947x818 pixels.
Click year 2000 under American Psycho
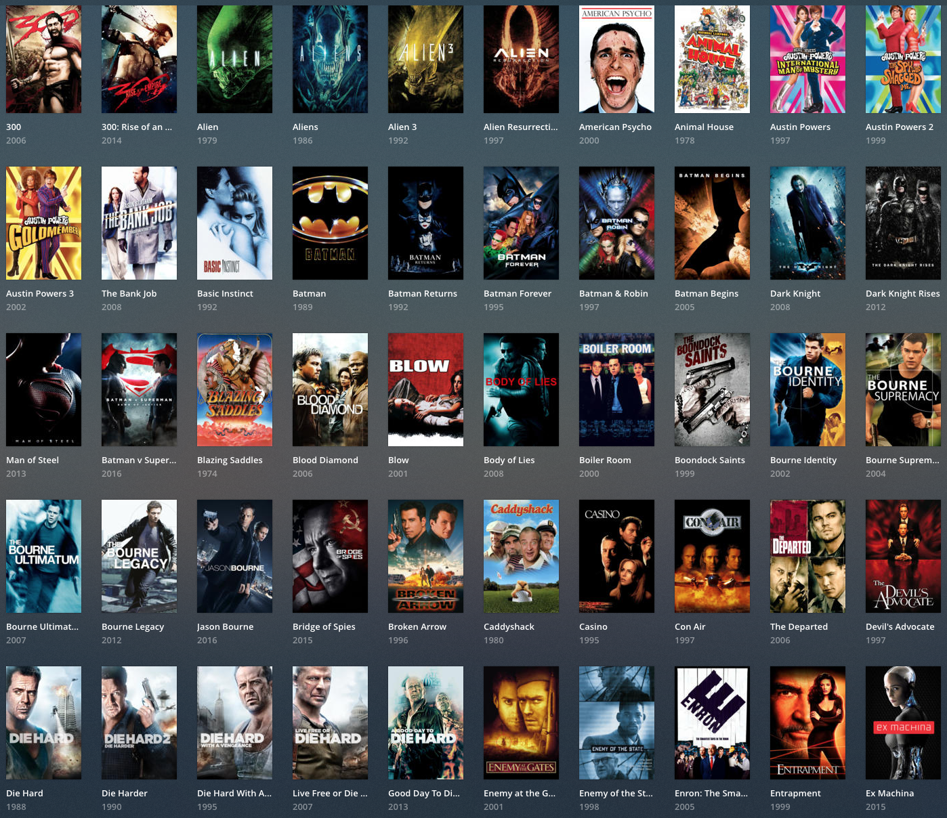pyautogui.click(x=589, y=140)
